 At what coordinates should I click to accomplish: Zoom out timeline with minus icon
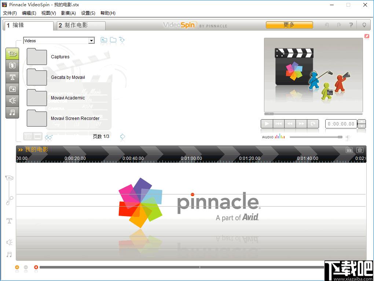tap(26, 267)
